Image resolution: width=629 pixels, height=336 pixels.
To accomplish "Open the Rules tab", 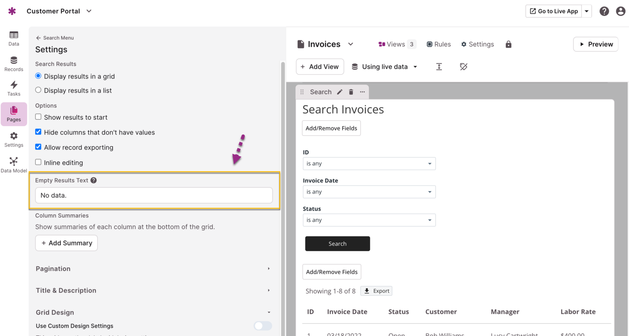I will tap(439, 44).
